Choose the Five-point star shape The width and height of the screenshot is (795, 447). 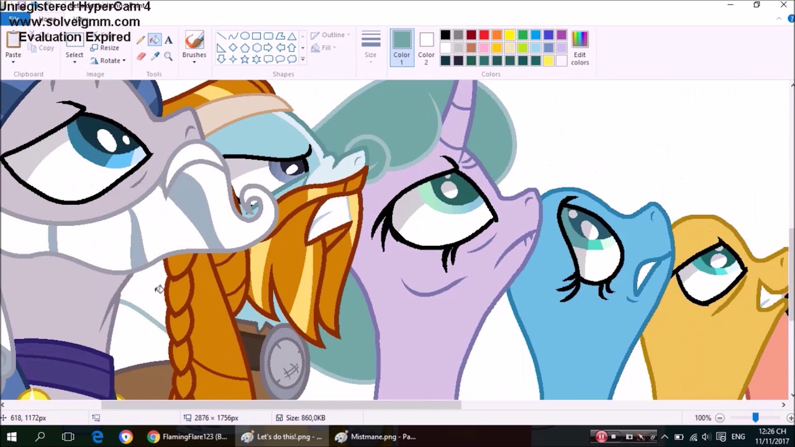coord(245,60)
